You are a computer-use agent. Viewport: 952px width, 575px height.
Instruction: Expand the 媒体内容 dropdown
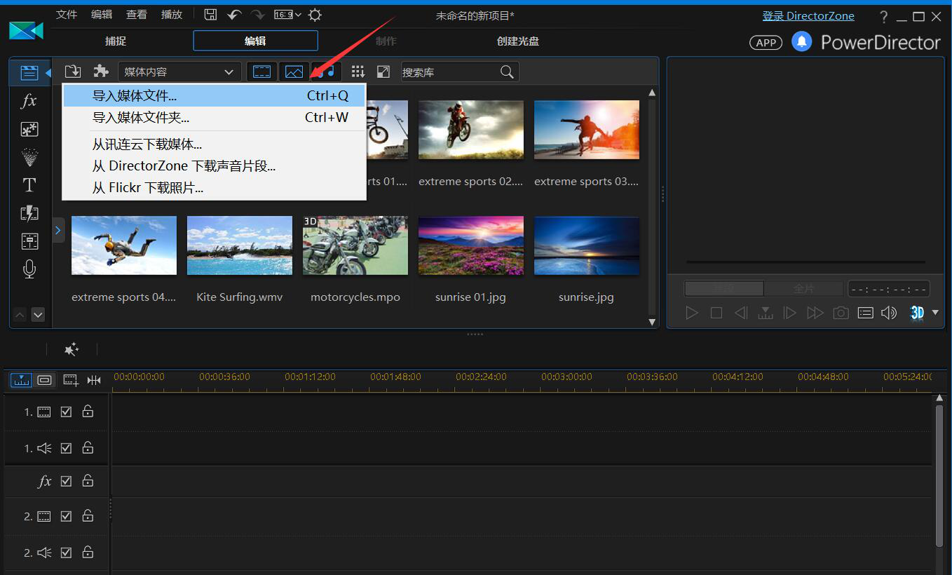click(179, 72)
